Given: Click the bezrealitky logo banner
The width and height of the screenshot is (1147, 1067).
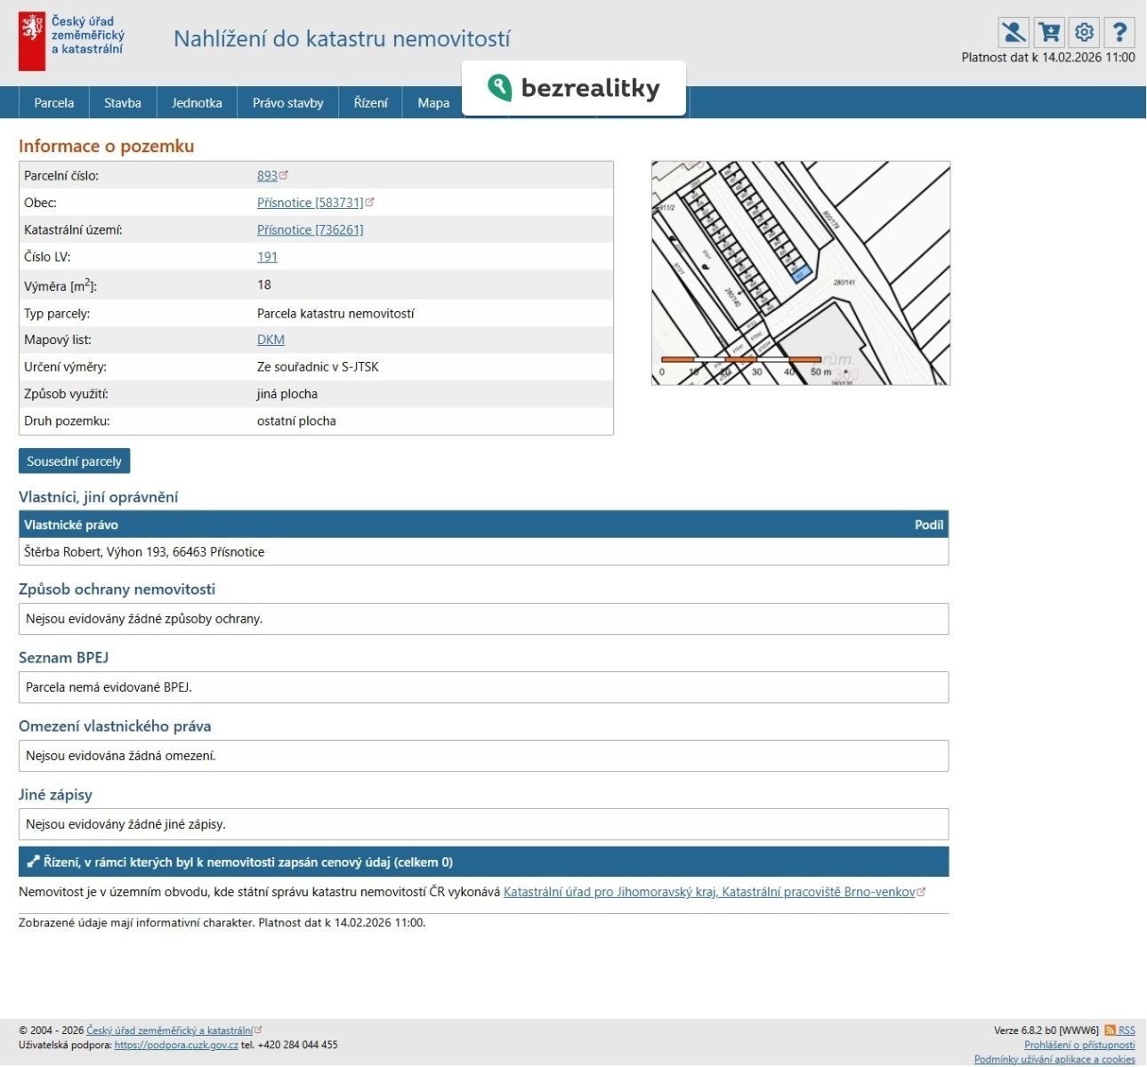Looking at the screenshot, I should (574, 88).
